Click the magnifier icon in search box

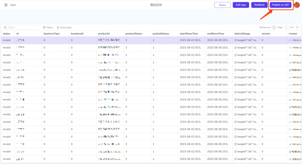(x=5, y=27)
